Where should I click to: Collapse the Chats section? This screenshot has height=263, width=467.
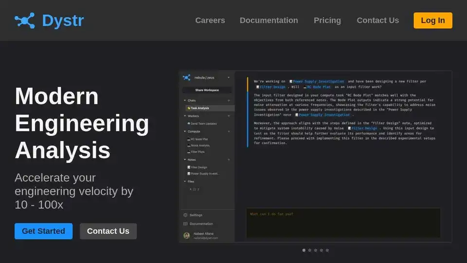click(185, 100)
